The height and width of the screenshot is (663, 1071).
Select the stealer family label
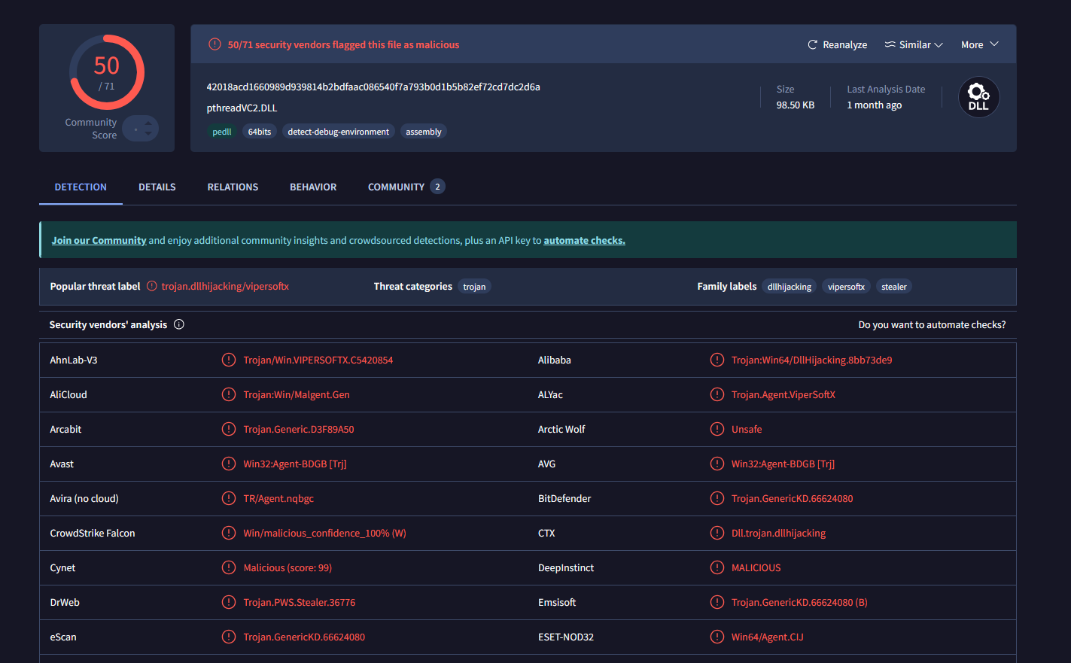(894, 287)
